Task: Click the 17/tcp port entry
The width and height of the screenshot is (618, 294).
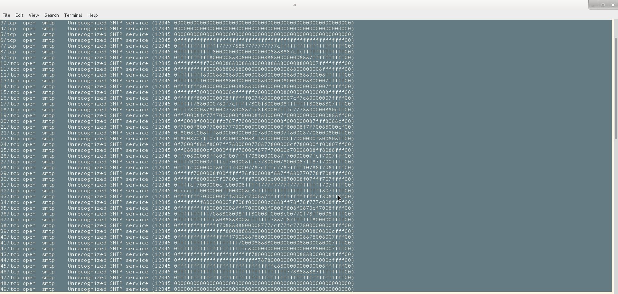Action: point(10,104)
